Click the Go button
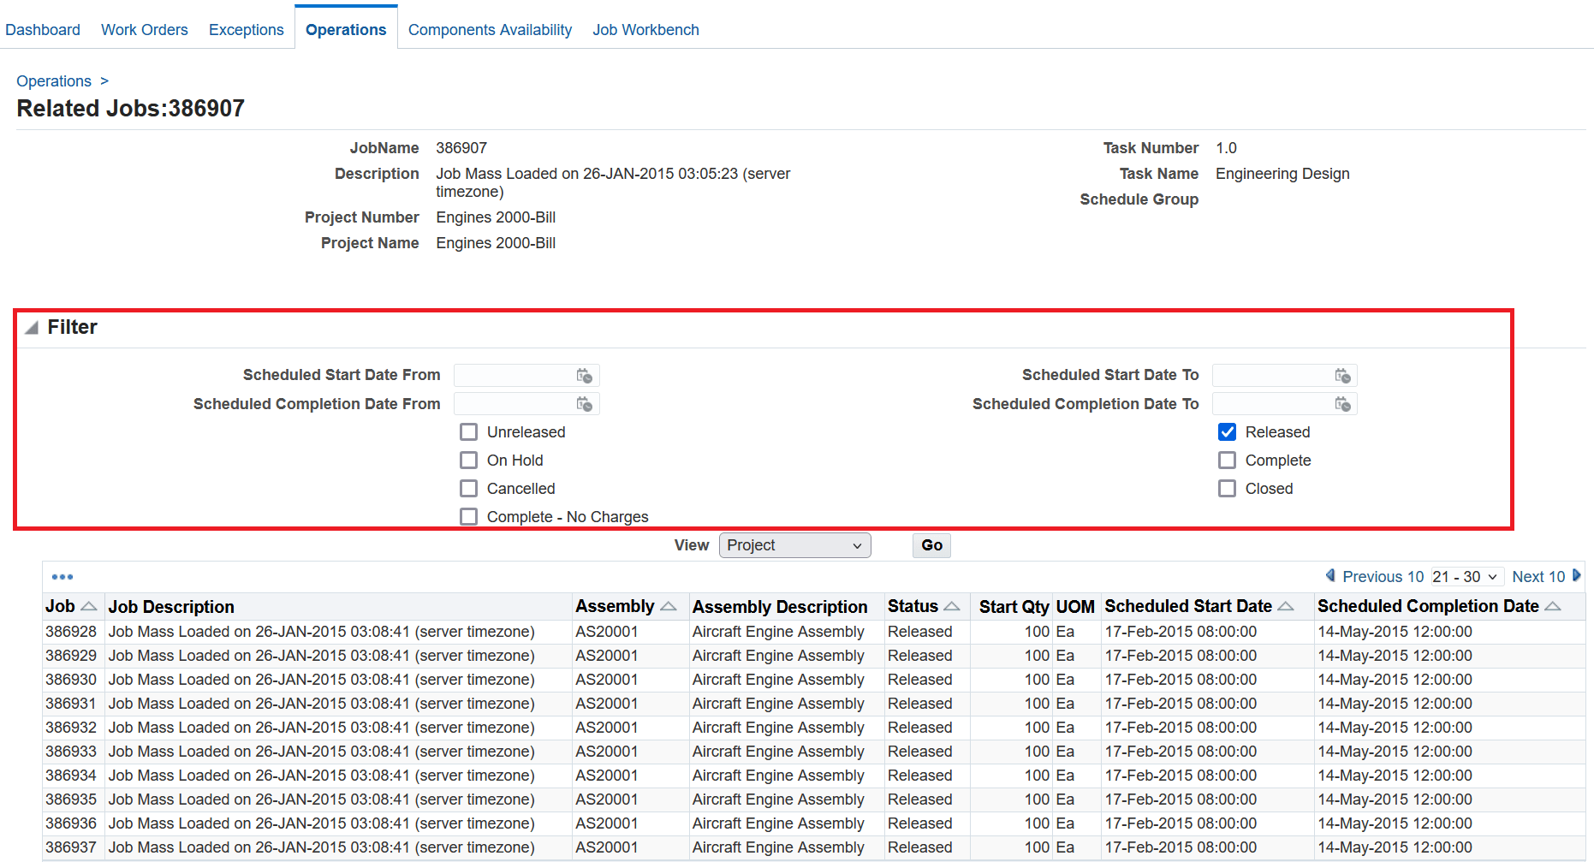This screenshot has height=862, width=1594. tap(931, 545)
